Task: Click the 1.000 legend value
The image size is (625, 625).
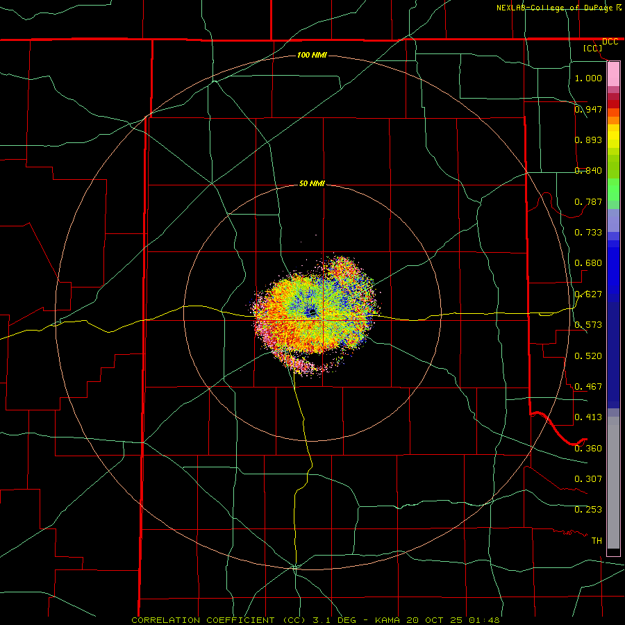Action: click(x=588, y=78)
